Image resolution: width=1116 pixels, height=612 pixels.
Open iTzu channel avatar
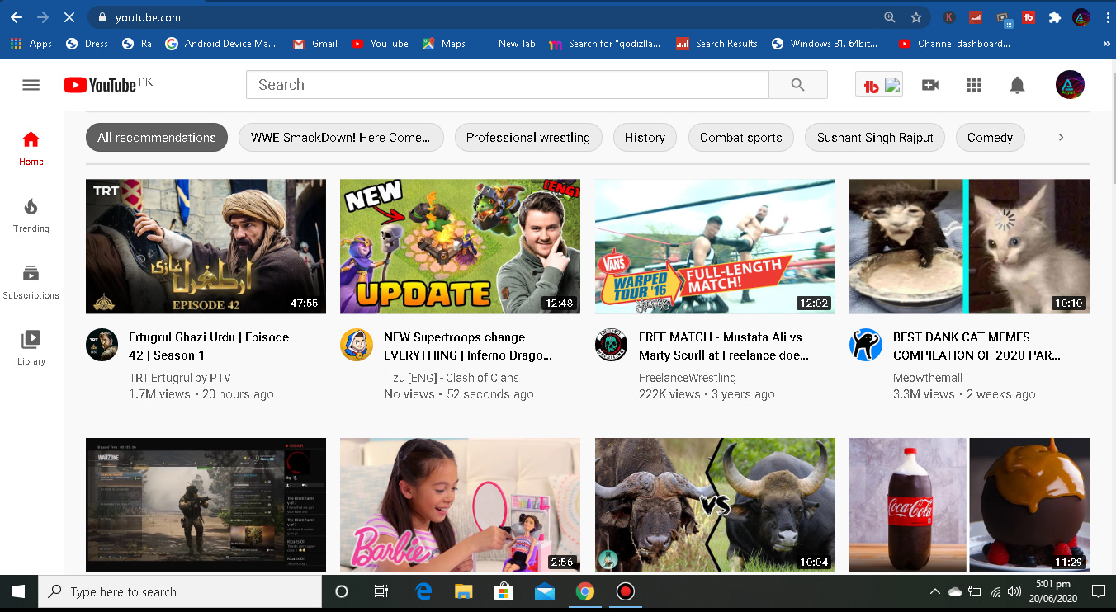point(357,345)
